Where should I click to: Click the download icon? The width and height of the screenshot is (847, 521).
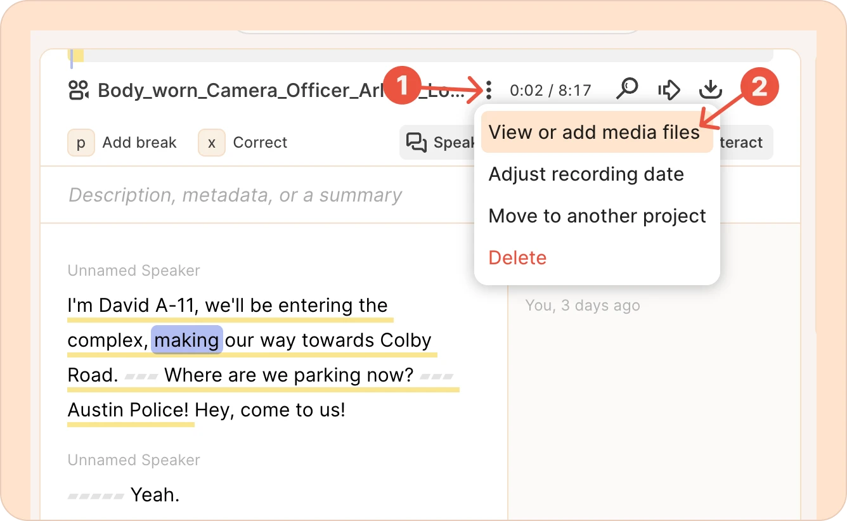pos(711,89)
